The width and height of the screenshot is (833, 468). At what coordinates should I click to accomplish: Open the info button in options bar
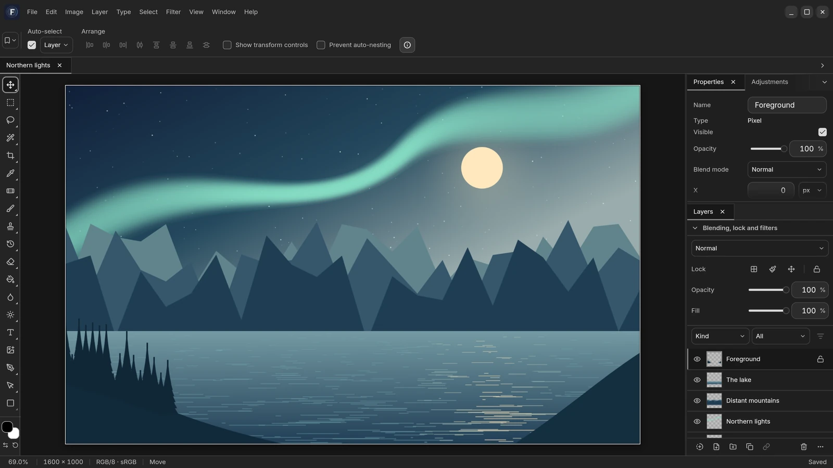[x=407, y=45]
